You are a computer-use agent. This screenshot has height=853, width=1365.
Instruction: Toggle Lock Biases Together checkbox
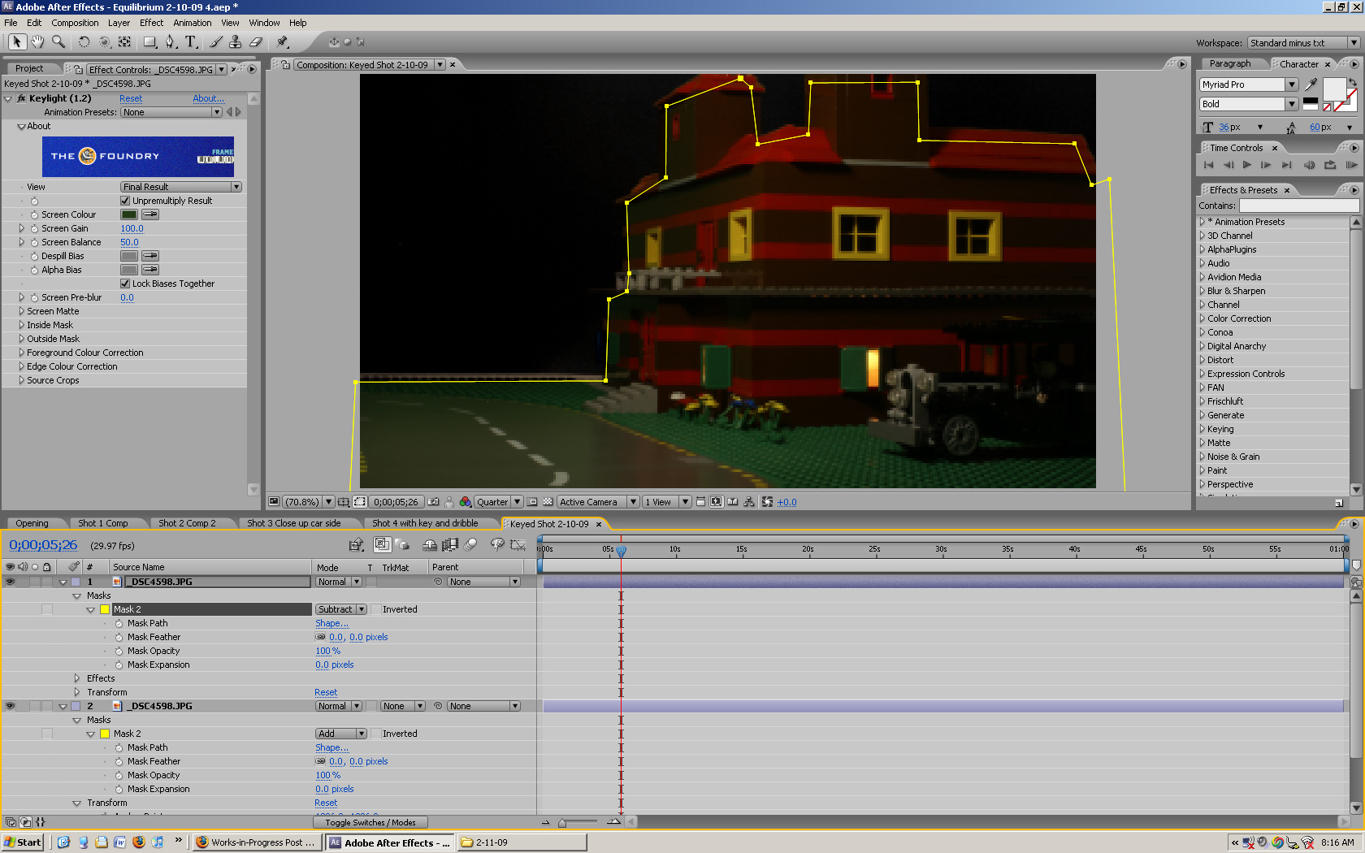(125, 284)
